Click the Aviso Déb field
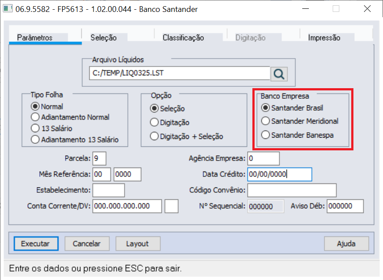This screenshot has height=280, width=383. 345,206
